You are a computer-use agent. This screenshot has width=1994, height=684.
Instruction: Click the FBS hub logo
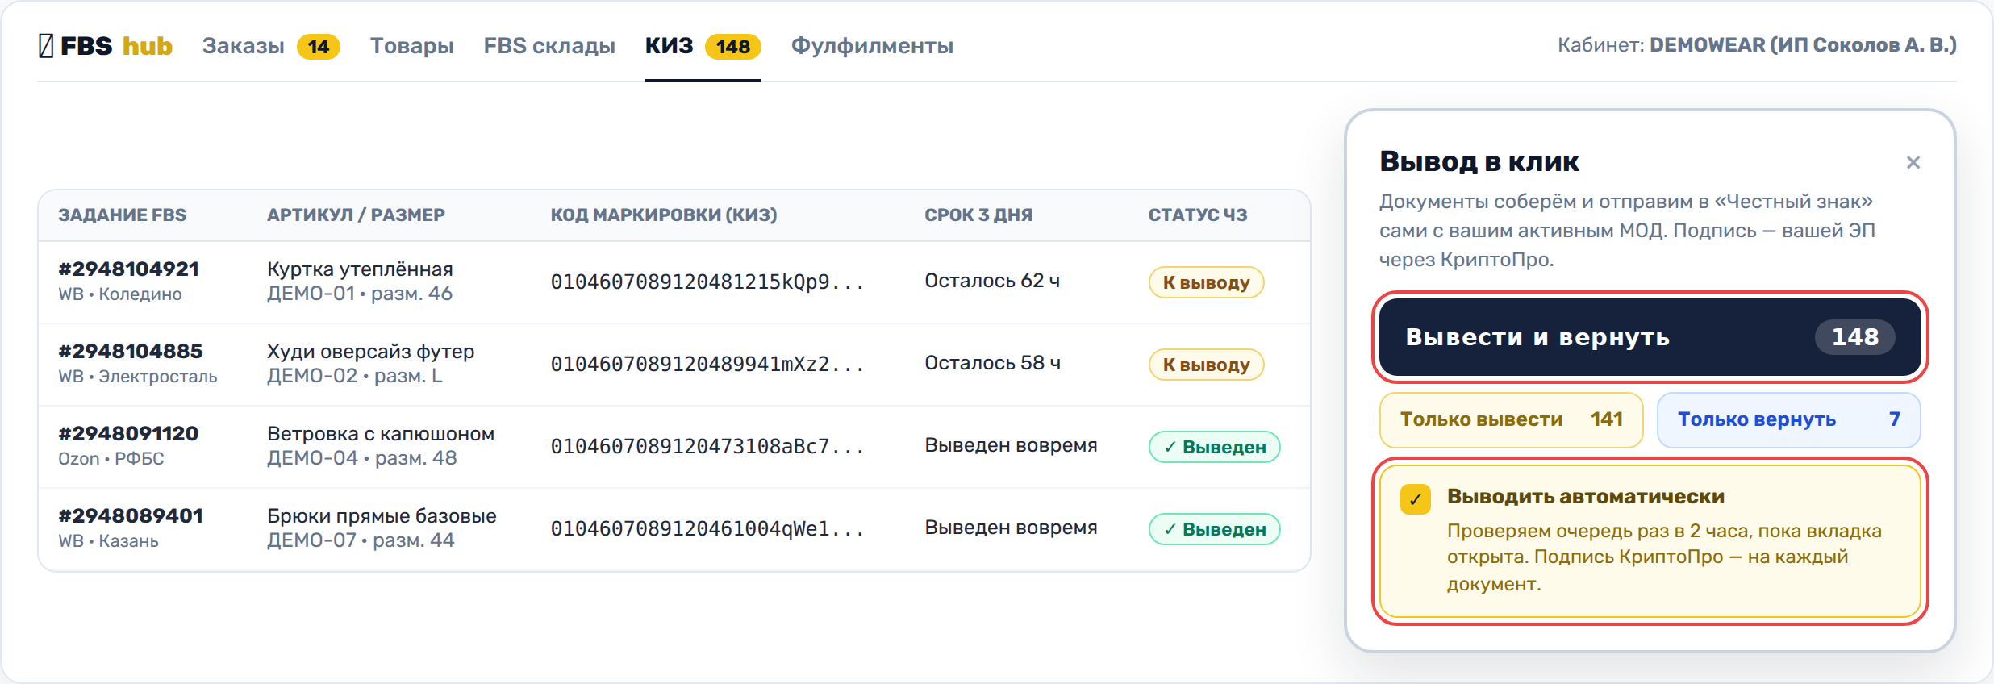[x=106, y=46]
